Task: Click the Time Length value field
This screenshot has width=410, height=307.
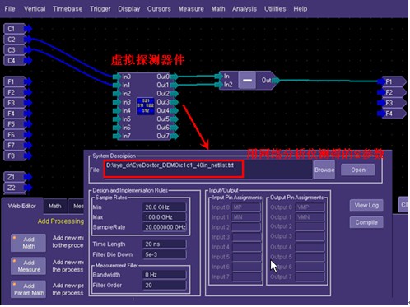Action: [164, 244]
